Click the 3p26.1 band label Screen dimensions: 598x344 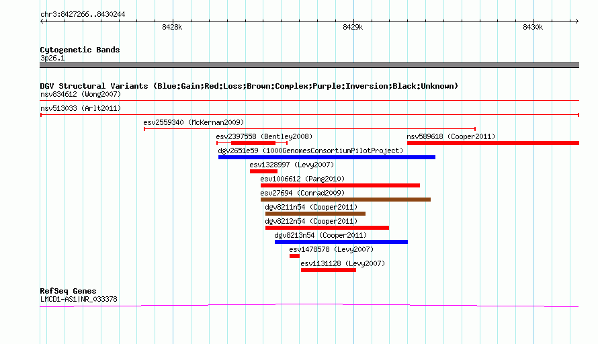click(x=52, y=58)
